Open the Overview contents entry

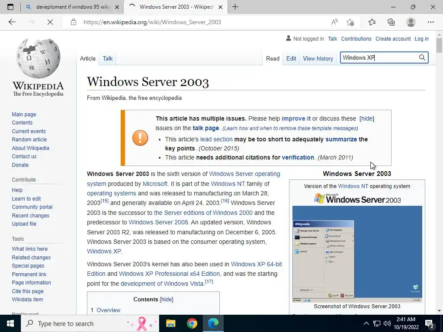click(x=108, y=310)
